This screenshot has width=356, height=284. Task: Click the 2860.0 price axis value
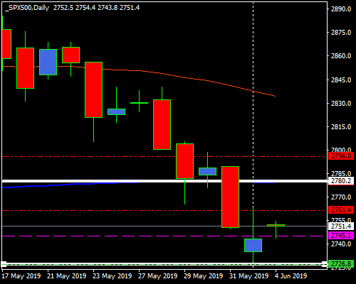click(341, 56)
